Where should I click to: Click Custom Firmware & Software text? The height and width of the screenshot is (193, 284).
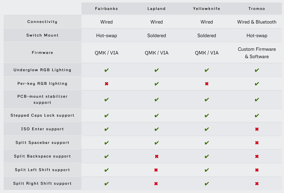point(257,53)
